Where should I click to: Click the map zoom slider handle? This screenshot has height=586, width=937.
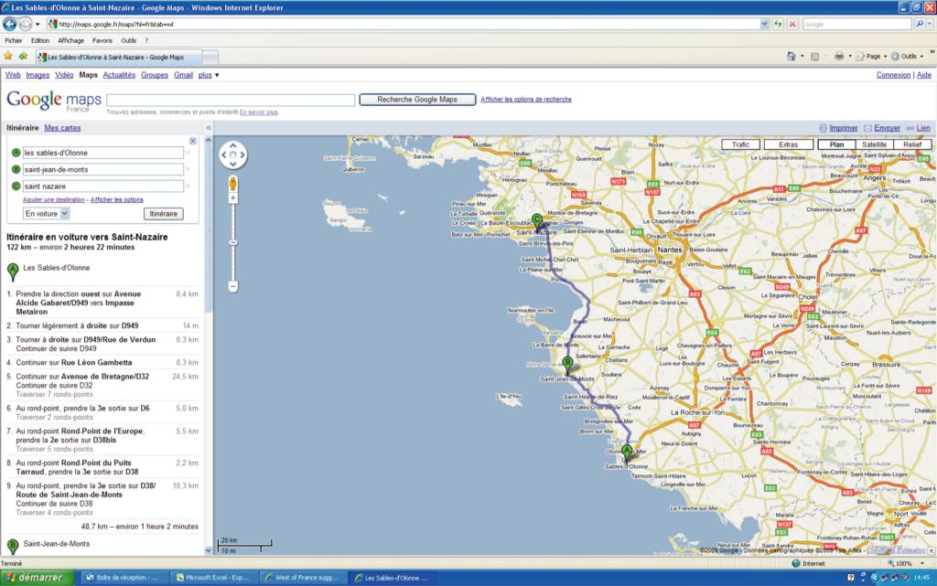(x=233, y=242)
